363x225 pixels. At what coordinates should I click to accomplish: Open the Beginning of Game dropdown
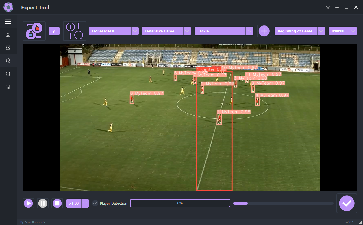[x=321, y=31]
